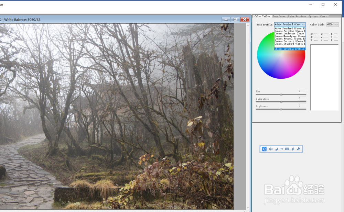Click the Lightness slider handle
This screenshot has height=212, width=344.
[281, 109]
